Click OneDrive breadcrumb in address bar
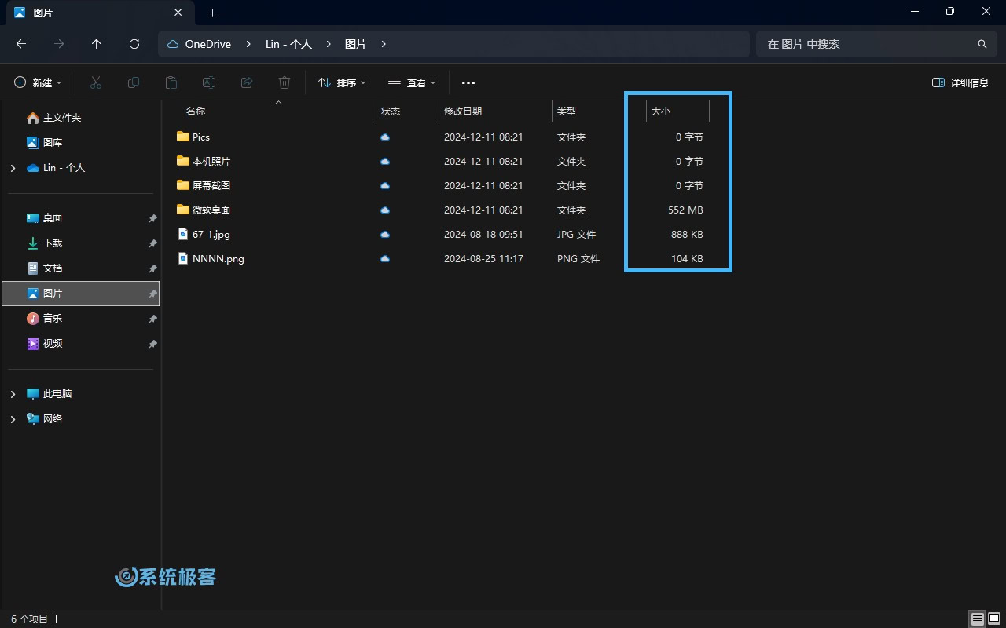Screen dimensions: 1006x628 (x=208, y=44)
